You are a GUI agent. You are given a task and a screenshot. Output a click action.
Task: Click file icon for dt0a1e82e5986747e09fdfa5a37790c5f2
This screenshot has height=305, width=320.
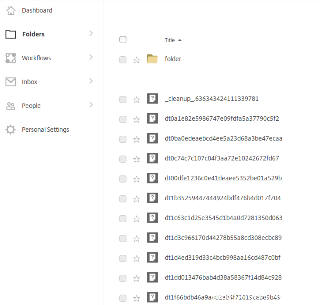coord(152,118)
